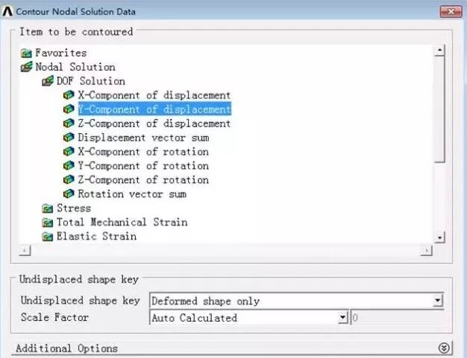Screen dimensions: 467x358
Task: Open the Stress category
Action: 74,208
